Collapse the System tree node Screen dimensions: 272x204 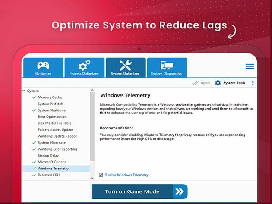pos(24,91)
